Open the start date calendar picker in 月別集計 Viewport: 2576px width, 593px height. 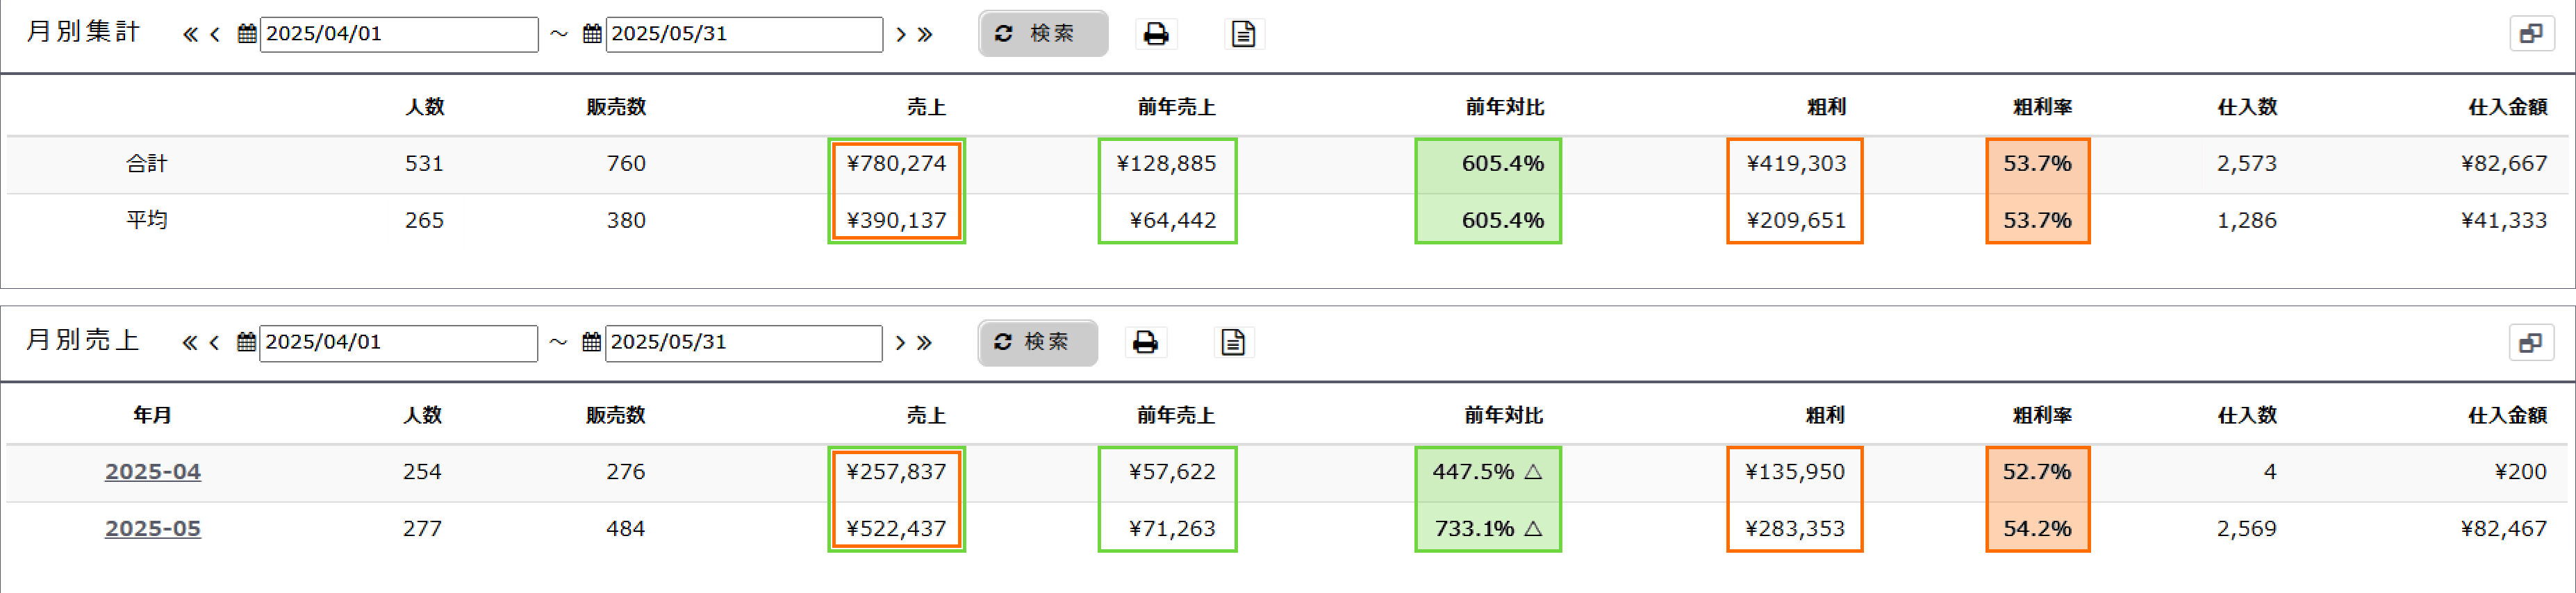click(x=247, y=33)
